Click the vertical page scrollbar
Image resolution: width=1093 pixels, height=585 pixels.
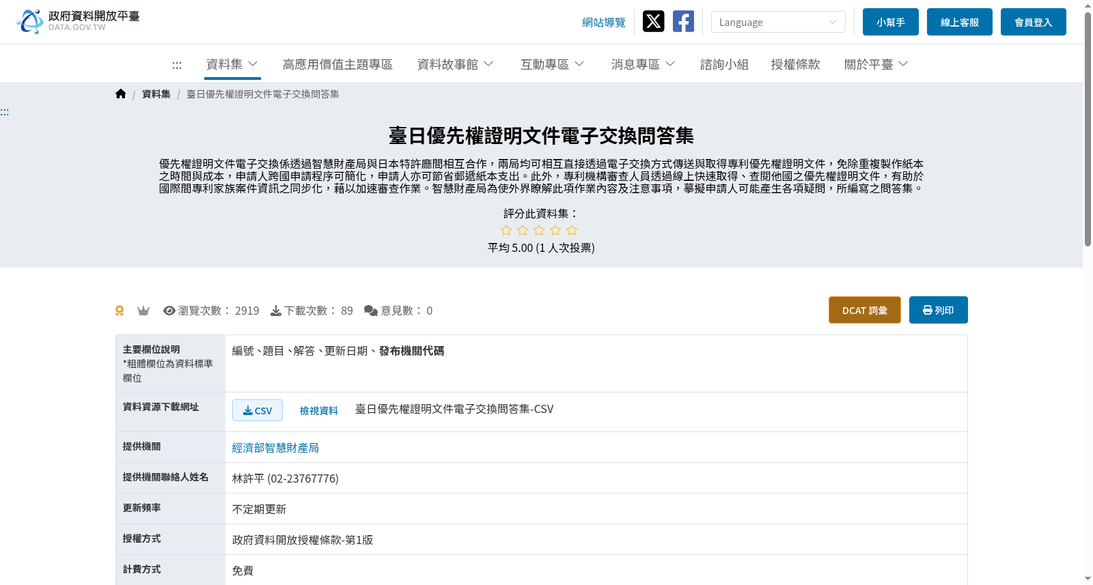tap(1088, 130)
